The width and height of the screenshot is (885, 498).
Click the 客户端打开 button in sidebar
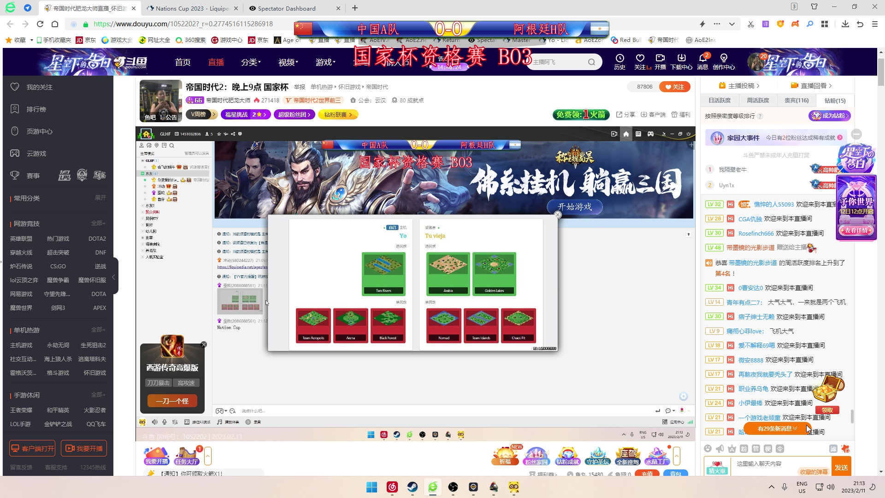pyautogui.click(x=32, y=448)
